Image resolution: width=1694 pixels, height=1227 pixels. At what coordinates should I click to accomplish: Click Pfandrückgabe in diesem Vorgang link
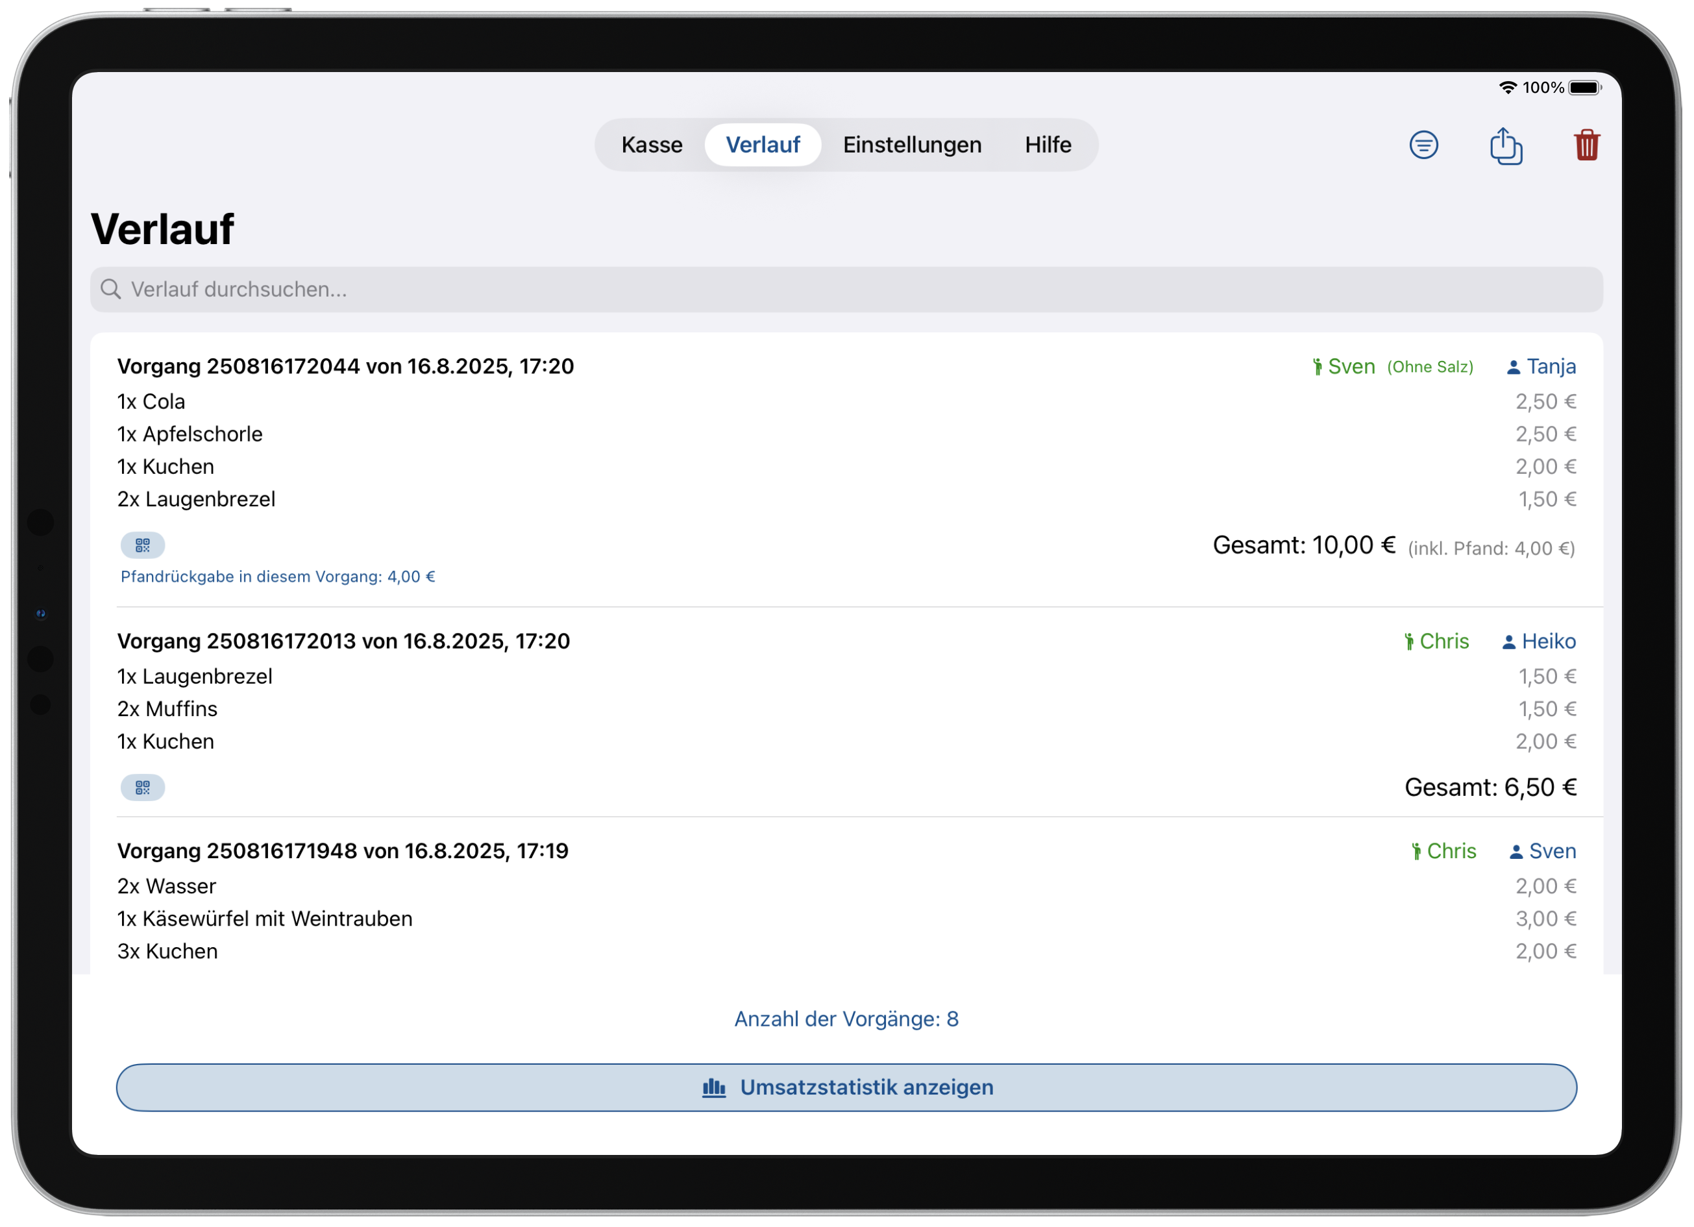click(278, 576)
